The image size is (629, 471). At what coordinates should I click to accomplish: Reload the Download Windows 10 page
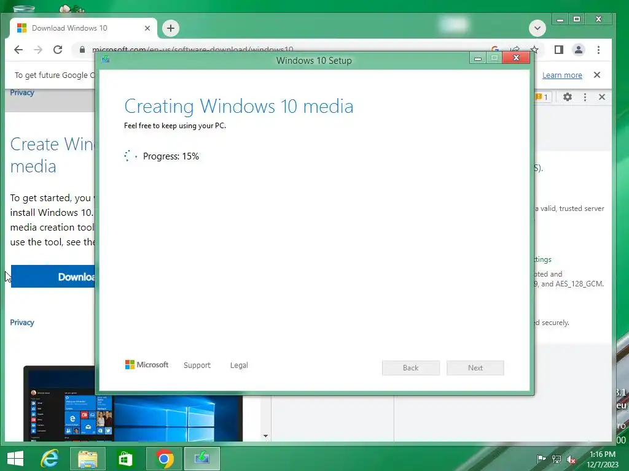[x=58, y=50]
